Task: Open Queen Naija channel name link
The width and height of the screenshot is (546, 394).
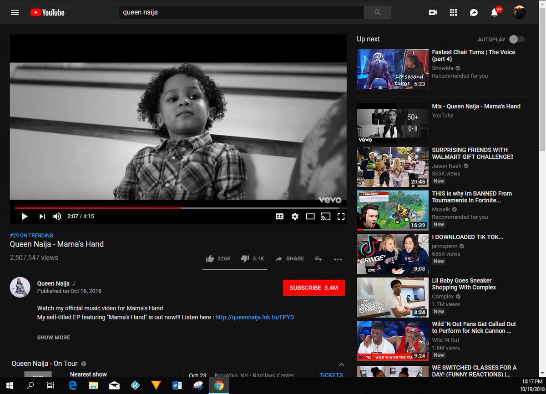Action: tap(53, 283)
